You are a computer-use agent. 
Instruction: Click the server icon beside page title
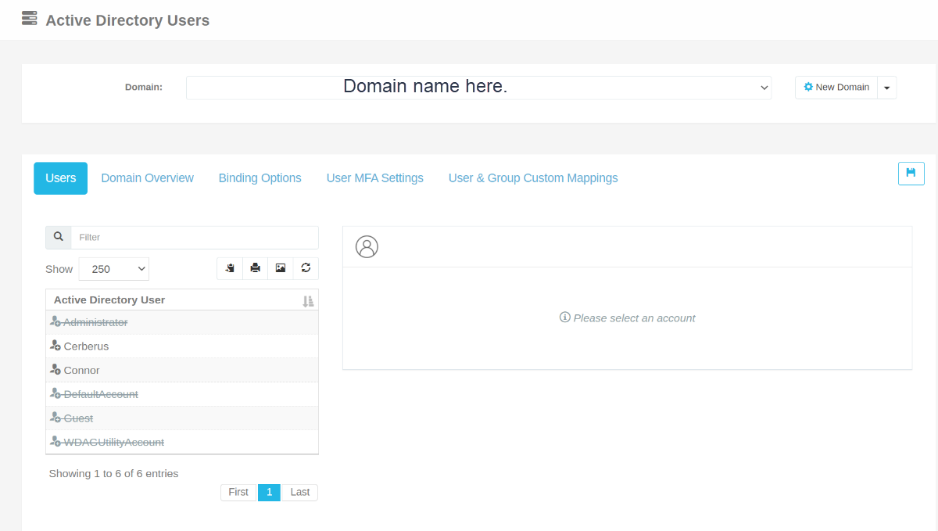click(30, 18)
